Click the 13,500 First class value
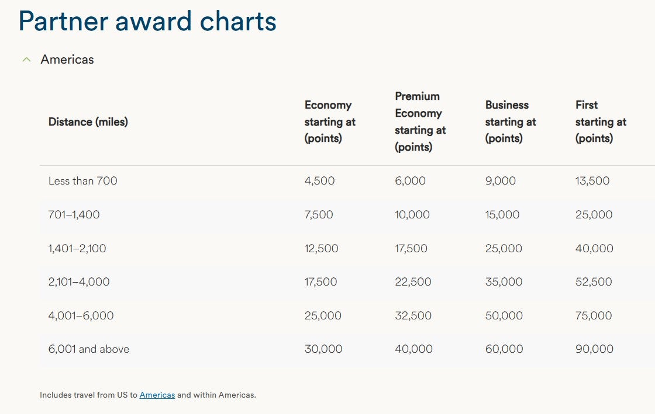 pos(594,181)
